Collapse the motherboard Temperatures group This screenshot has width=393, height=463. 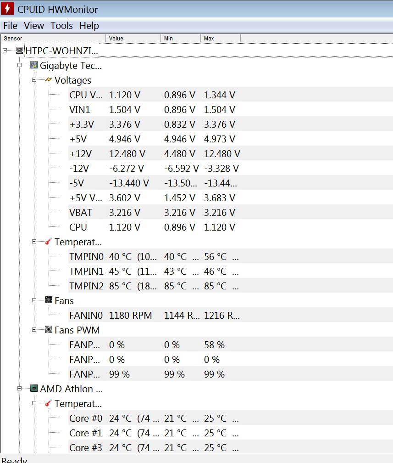[34, 242]
